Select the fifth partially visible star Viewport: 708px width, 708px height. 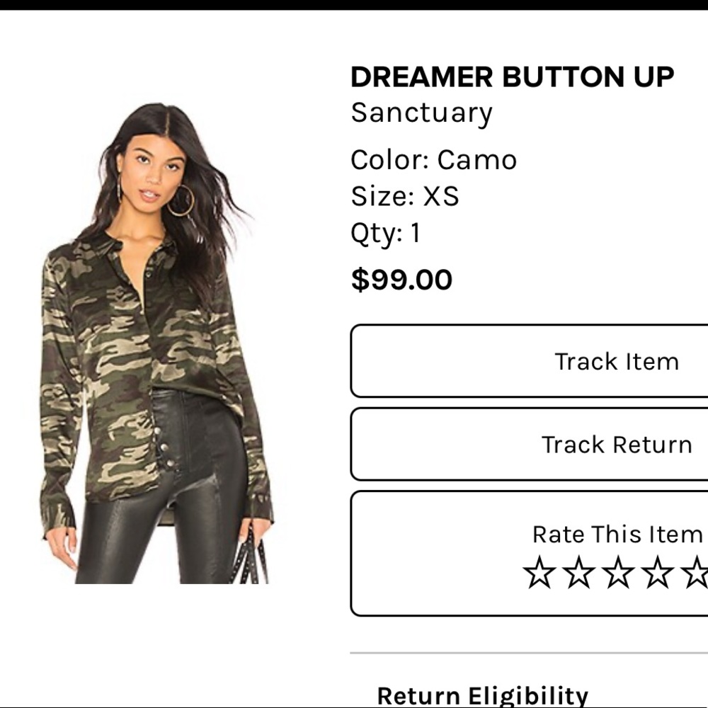click(695, 573)
